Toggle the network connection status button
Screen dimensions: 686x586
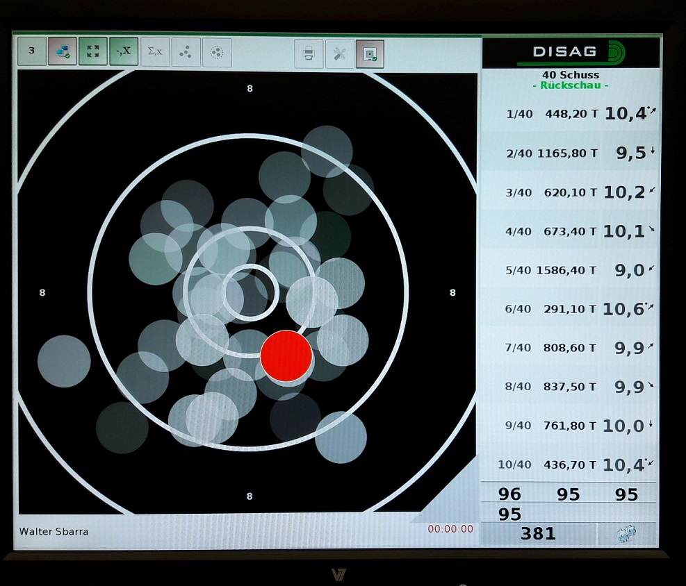click(x=63, y=51)
